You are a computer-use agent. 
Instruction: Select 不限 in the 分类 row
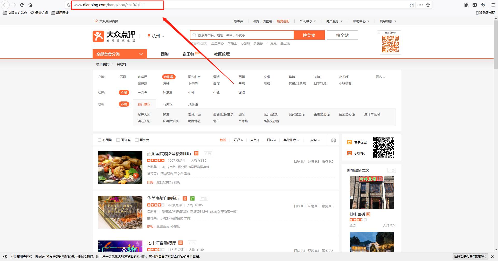(123, 77)
